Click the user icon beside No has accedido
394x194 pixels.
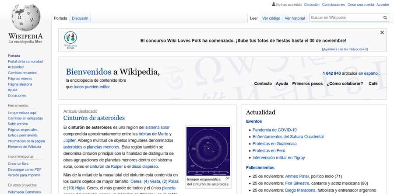pyautogui.click(x=273, y=4)
